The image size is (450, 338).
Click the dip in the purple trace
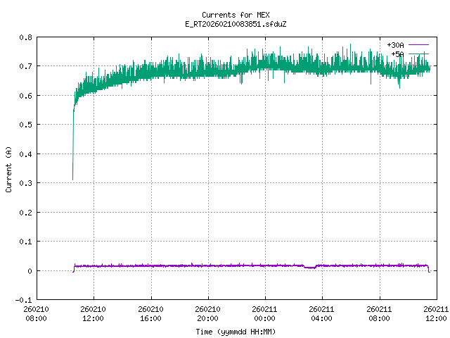click(309, 268)
